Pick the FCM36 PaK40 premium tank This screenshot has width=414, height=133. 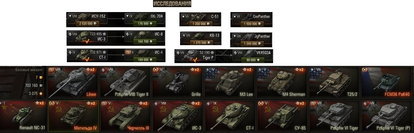(387, 83)
